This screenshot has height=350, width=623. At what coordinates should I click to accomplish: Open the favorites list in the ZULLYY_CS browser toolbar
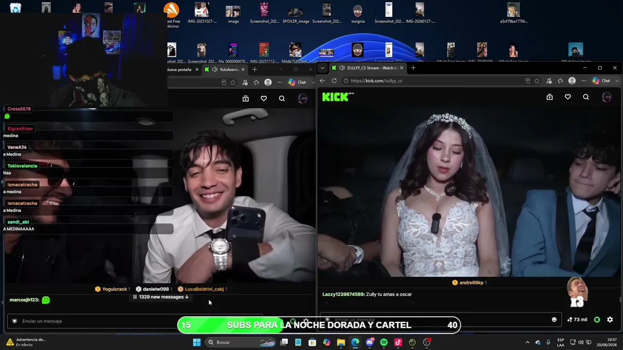[x=560, y=81]
